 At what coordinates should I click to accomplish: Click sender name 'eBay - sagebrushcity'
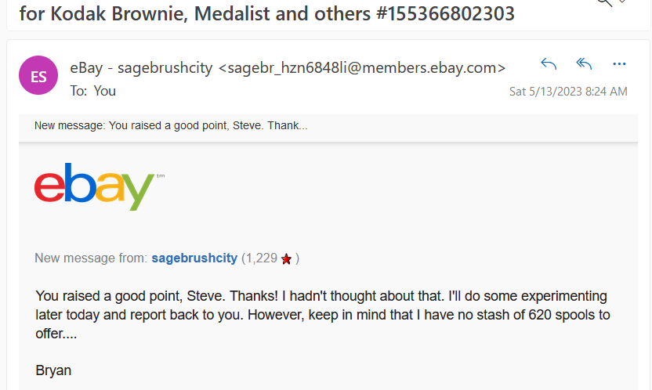click(141, 67)
